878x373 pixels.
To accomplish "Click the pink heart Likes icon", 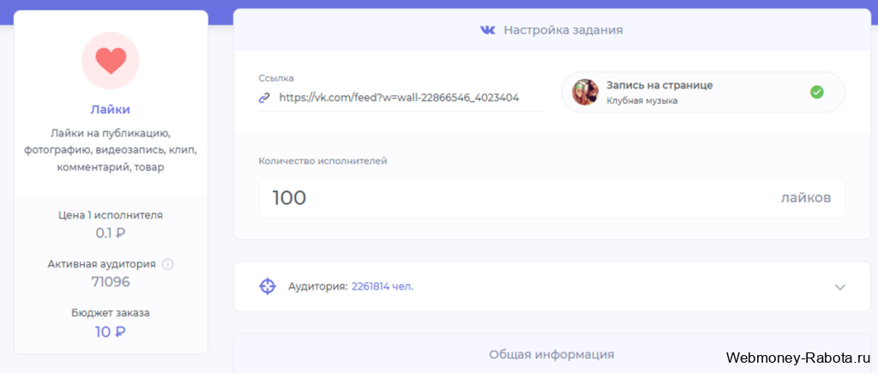I will click(111, 61).
